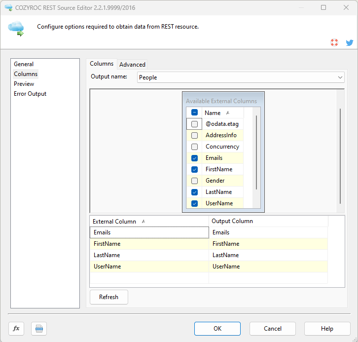Open the Error Output page
Viewport: 358px width, 342px height.
(x=30, y=94)
